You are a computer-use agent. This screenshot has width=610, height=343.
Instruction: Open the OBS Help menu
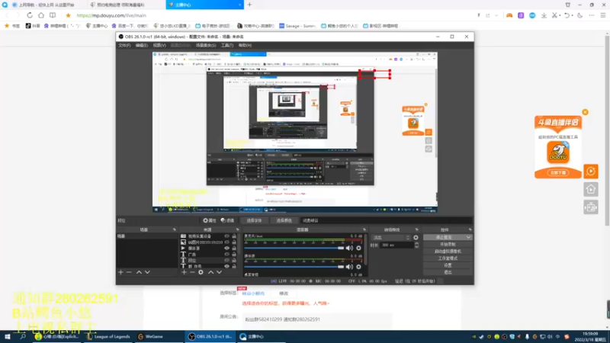pyautogui.click(x=245, y=46)
